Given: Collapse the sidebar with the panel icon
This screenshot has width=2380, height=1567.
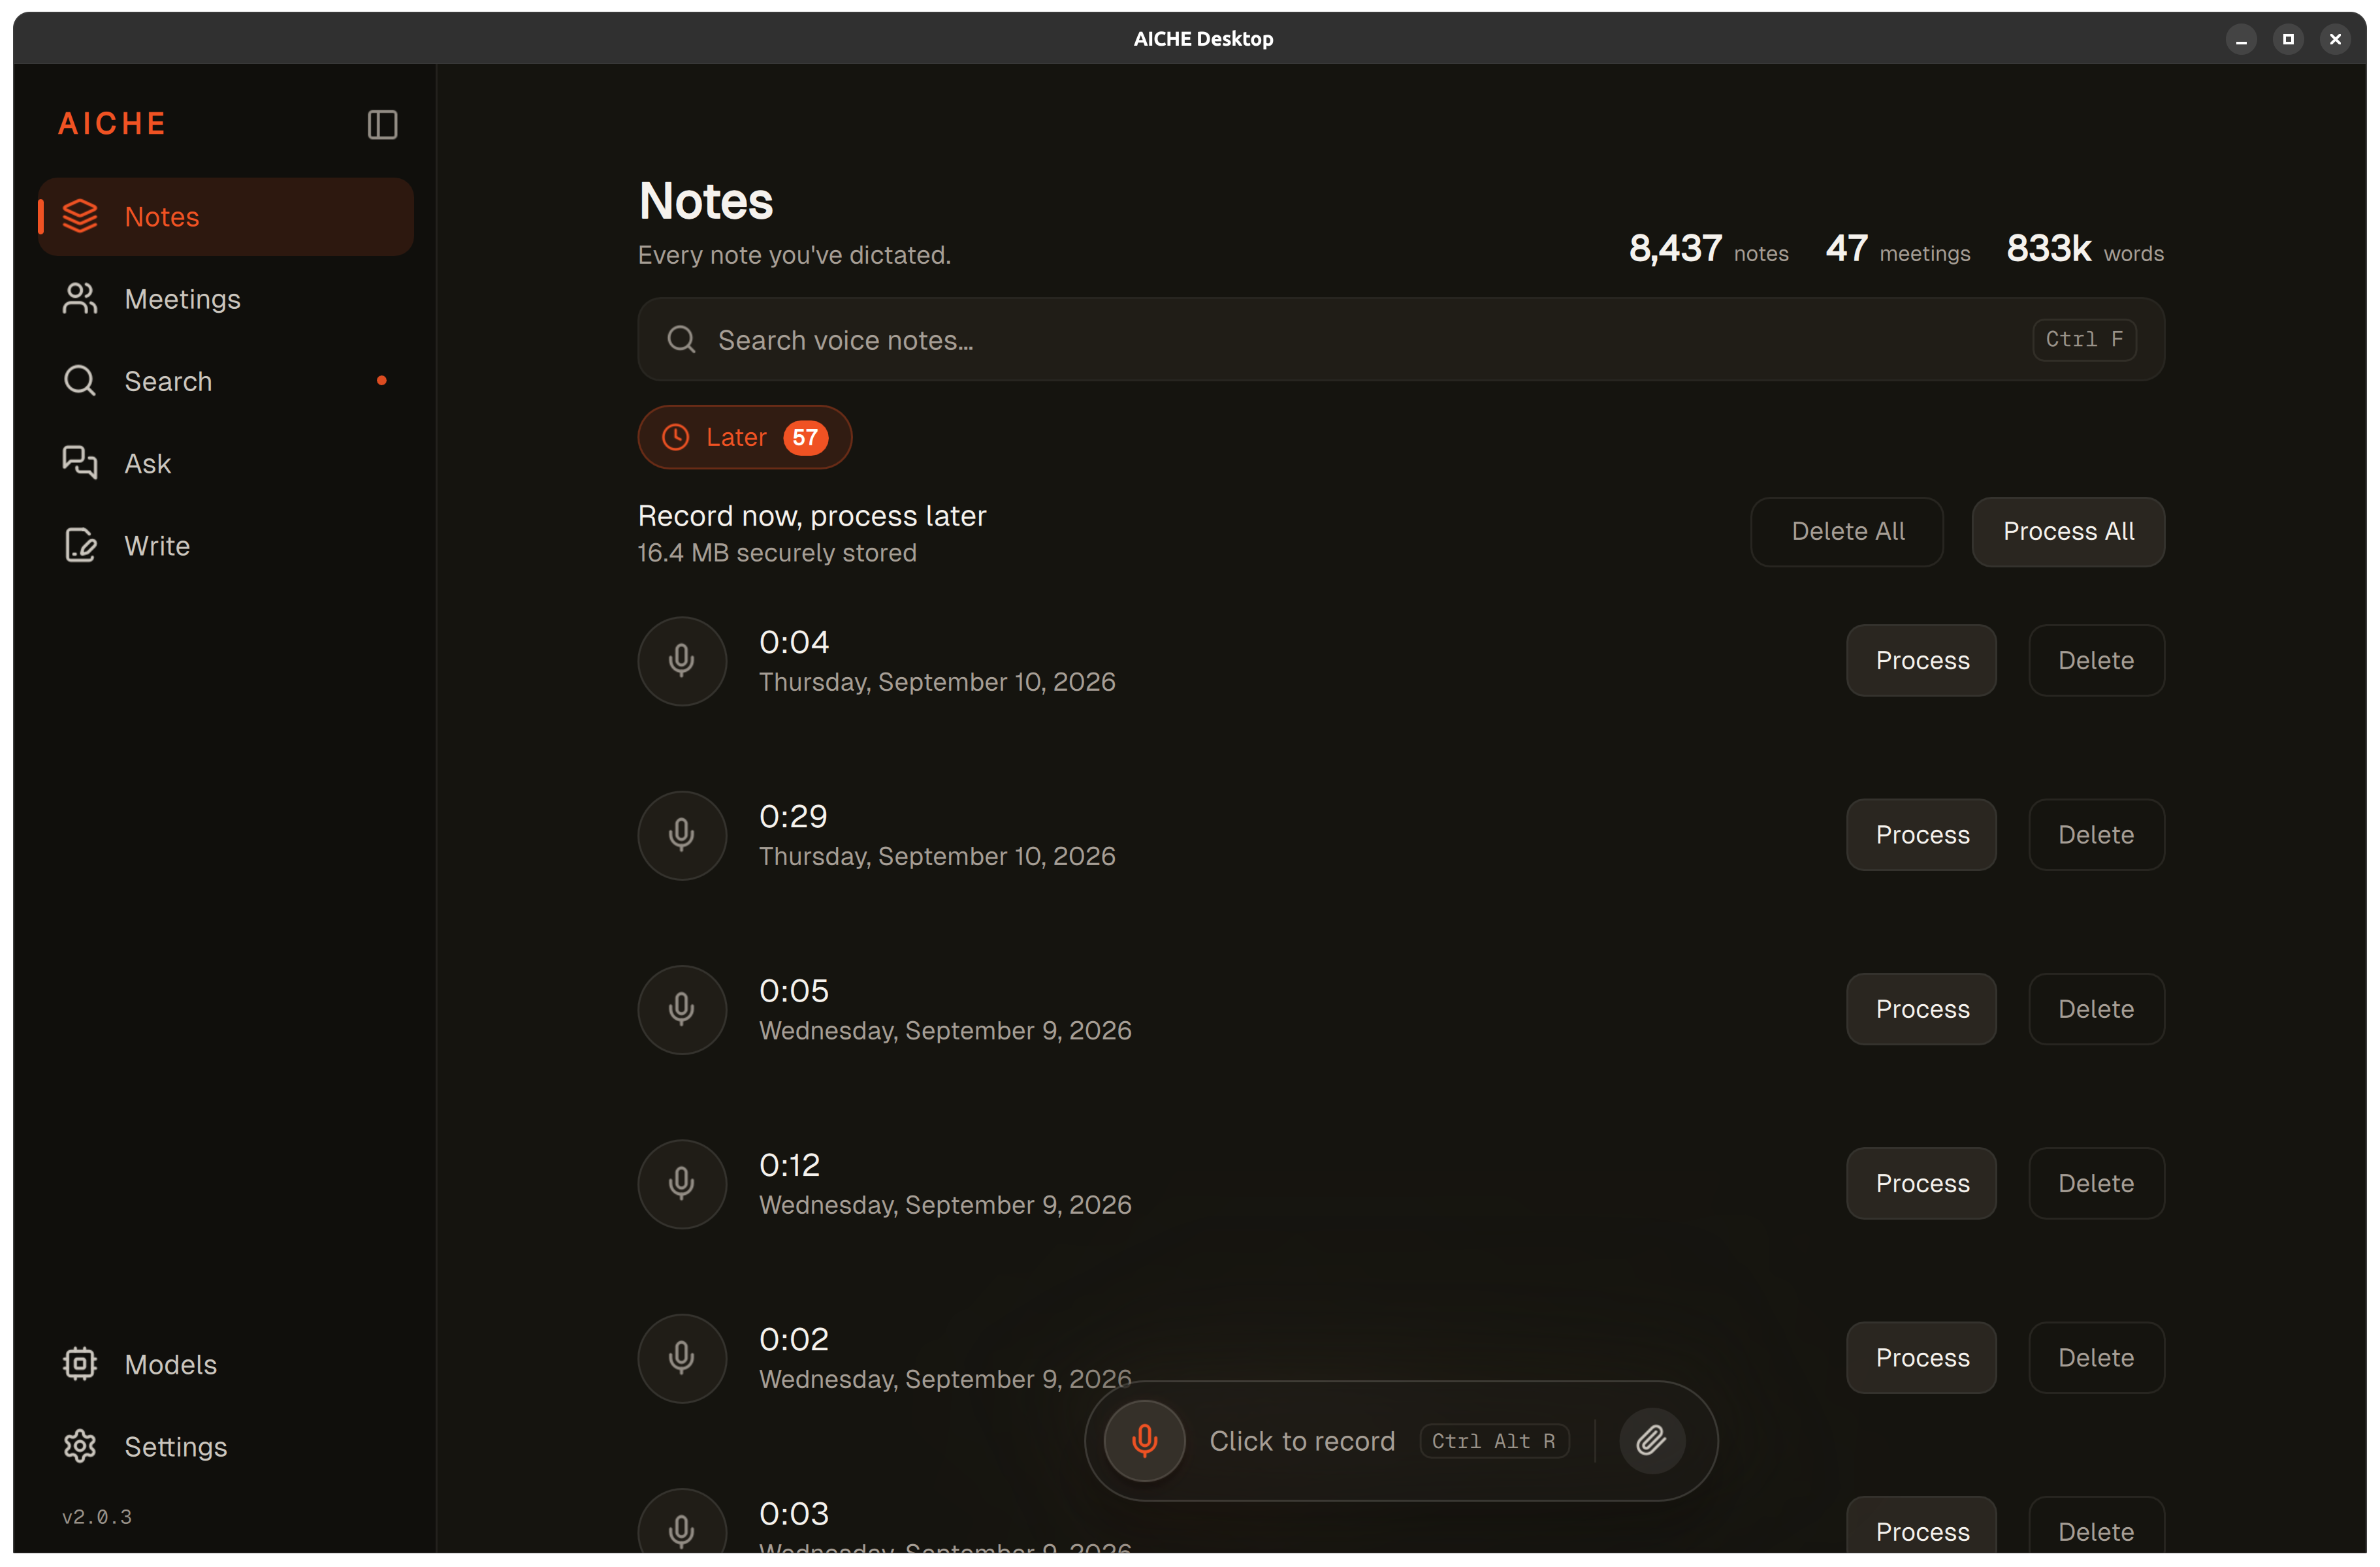Looking at the screenshot, I should coord(382,125).
